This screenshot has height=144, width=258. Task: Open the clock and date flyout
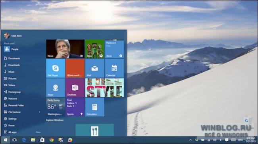pyautogui.click(x=250, y=140)
